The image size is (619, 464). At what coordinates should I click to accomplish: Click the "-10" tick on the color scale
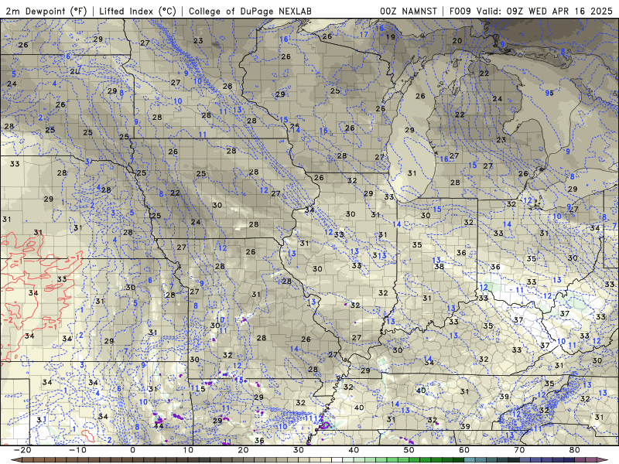pos(77,450)
